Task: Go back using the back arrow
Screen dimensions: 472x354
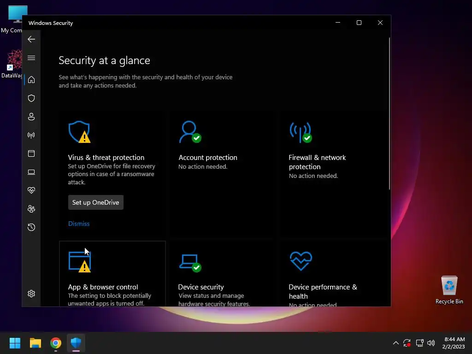Action: 31,39
